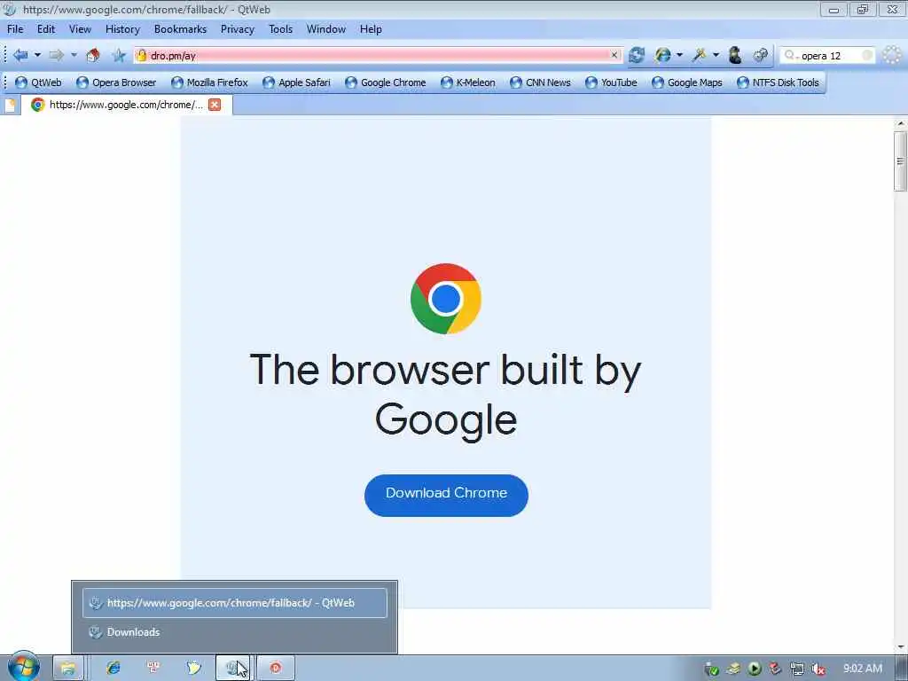The image size is (908, 681).
Task: Open the History menu
Action: pos(122,29)
